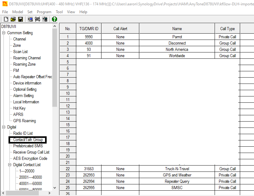This screenshot has height=196, width=254.
Task: Click the COM port settings icon
Action: (38, 19)
